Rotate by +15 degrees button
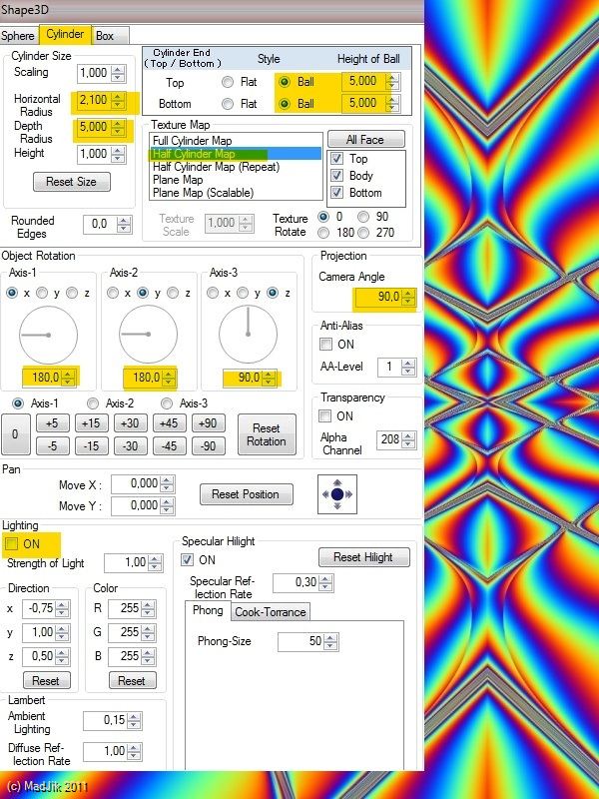The height and width of the screenshot is (799, 599). (x=91, y=423)
